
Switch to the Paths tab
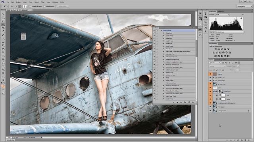(224, 60)
